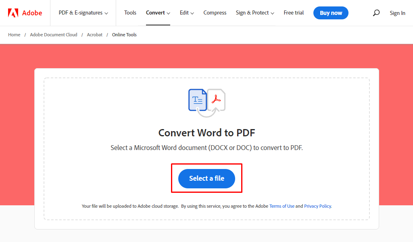Click the Adobe logo icon
Viewport: 413px width, 242px height.
pyautogui.click(x=13, y=13)
